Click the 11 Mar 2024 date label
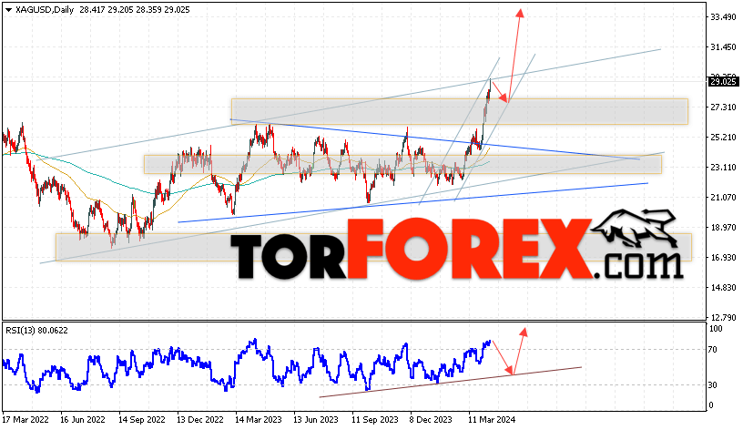The image size is (743, 430). (x=492, y=420)
